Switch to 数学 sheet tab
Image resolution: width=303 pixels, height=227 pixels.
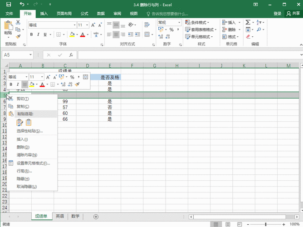pos(75,216)
